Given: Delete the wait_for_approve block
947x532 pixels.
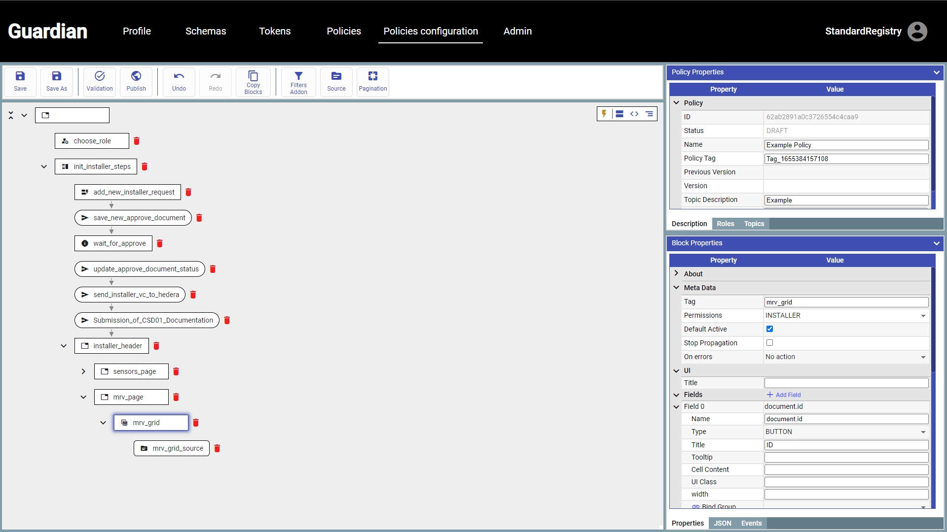Looking at the screenshot, I should 160,243.
